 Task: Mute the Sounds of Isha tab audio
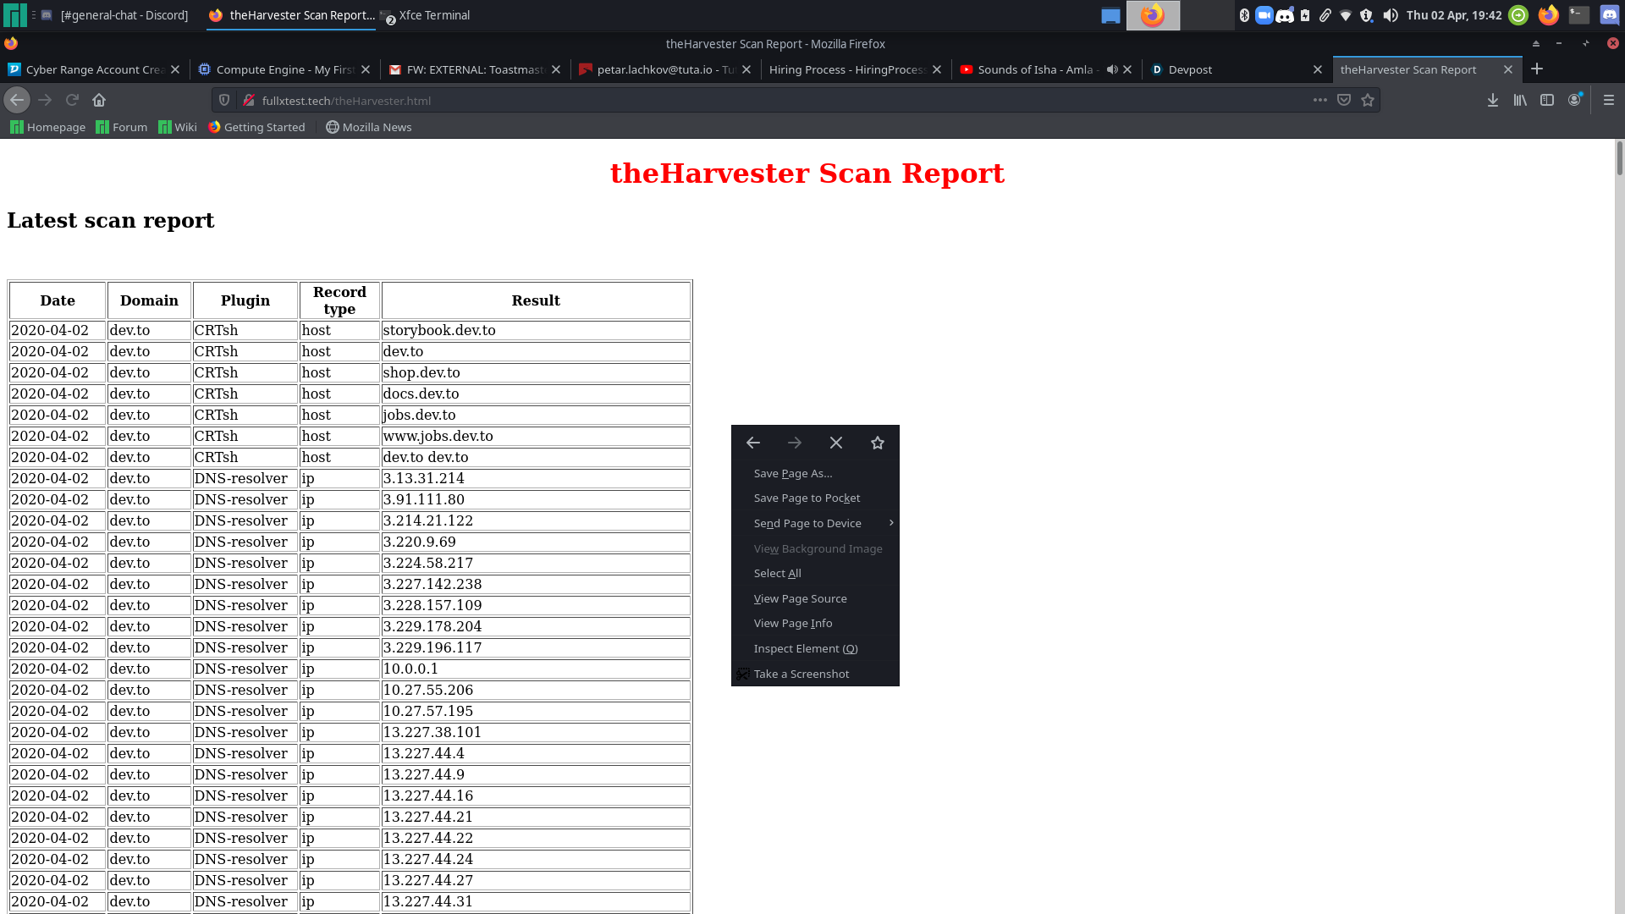1112,69
